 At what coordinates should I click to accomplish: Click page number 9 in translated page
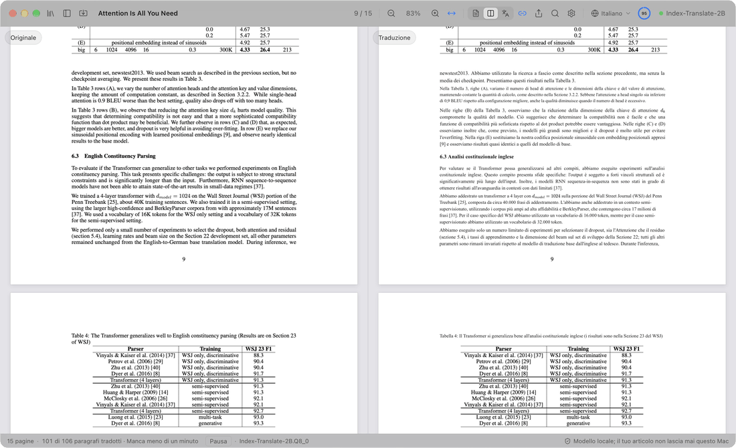[552, 259]
